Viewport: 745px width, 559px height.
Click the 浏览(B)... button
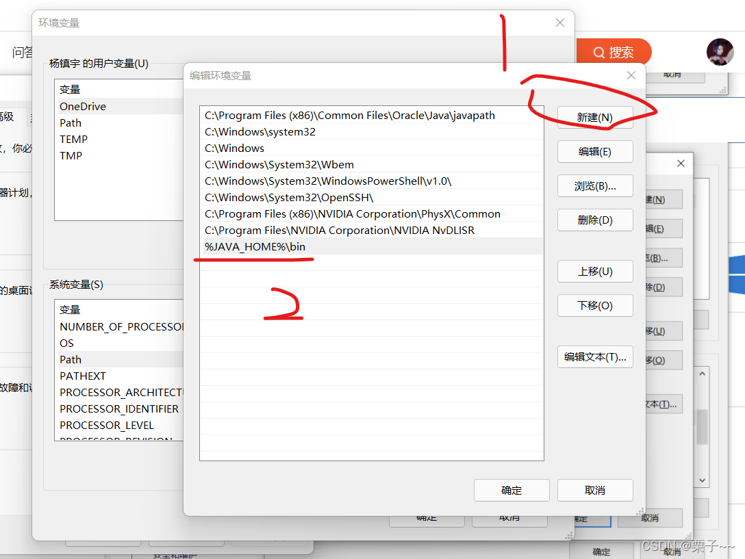(x=595, y=185)
